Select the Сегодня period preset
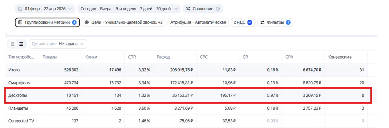This screenshot has height=128, width=389. click(88, 9)
